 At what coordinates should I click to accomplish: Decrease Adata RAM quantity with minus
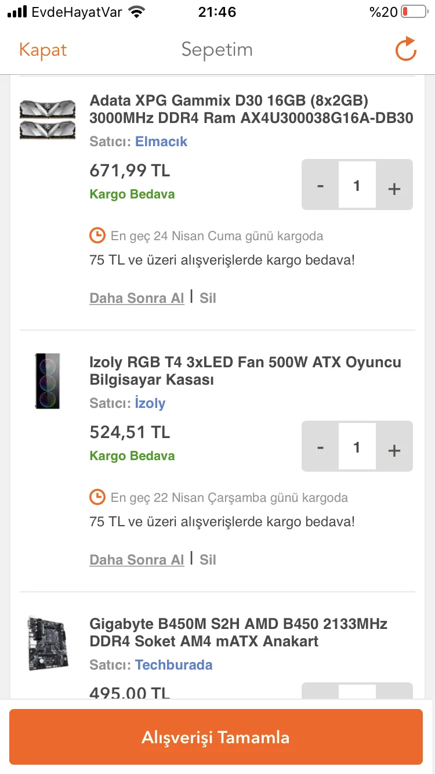point(320,186)
